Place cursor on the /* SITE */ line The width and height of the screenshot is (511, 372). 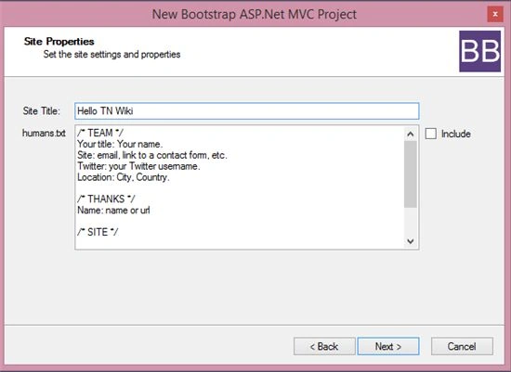point(98,232)
